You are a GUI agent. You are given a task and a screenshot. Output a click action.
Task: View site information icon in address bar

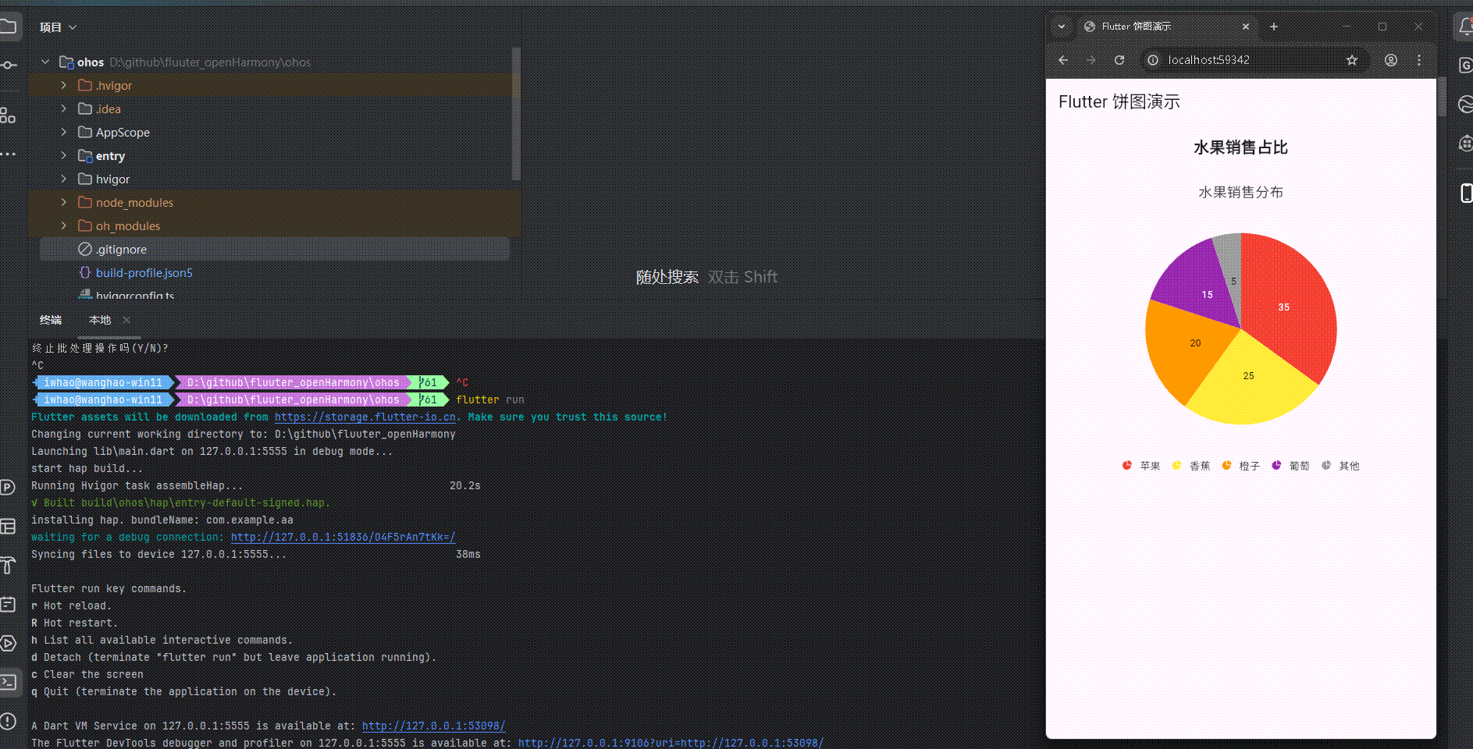tap(1153, 60)
